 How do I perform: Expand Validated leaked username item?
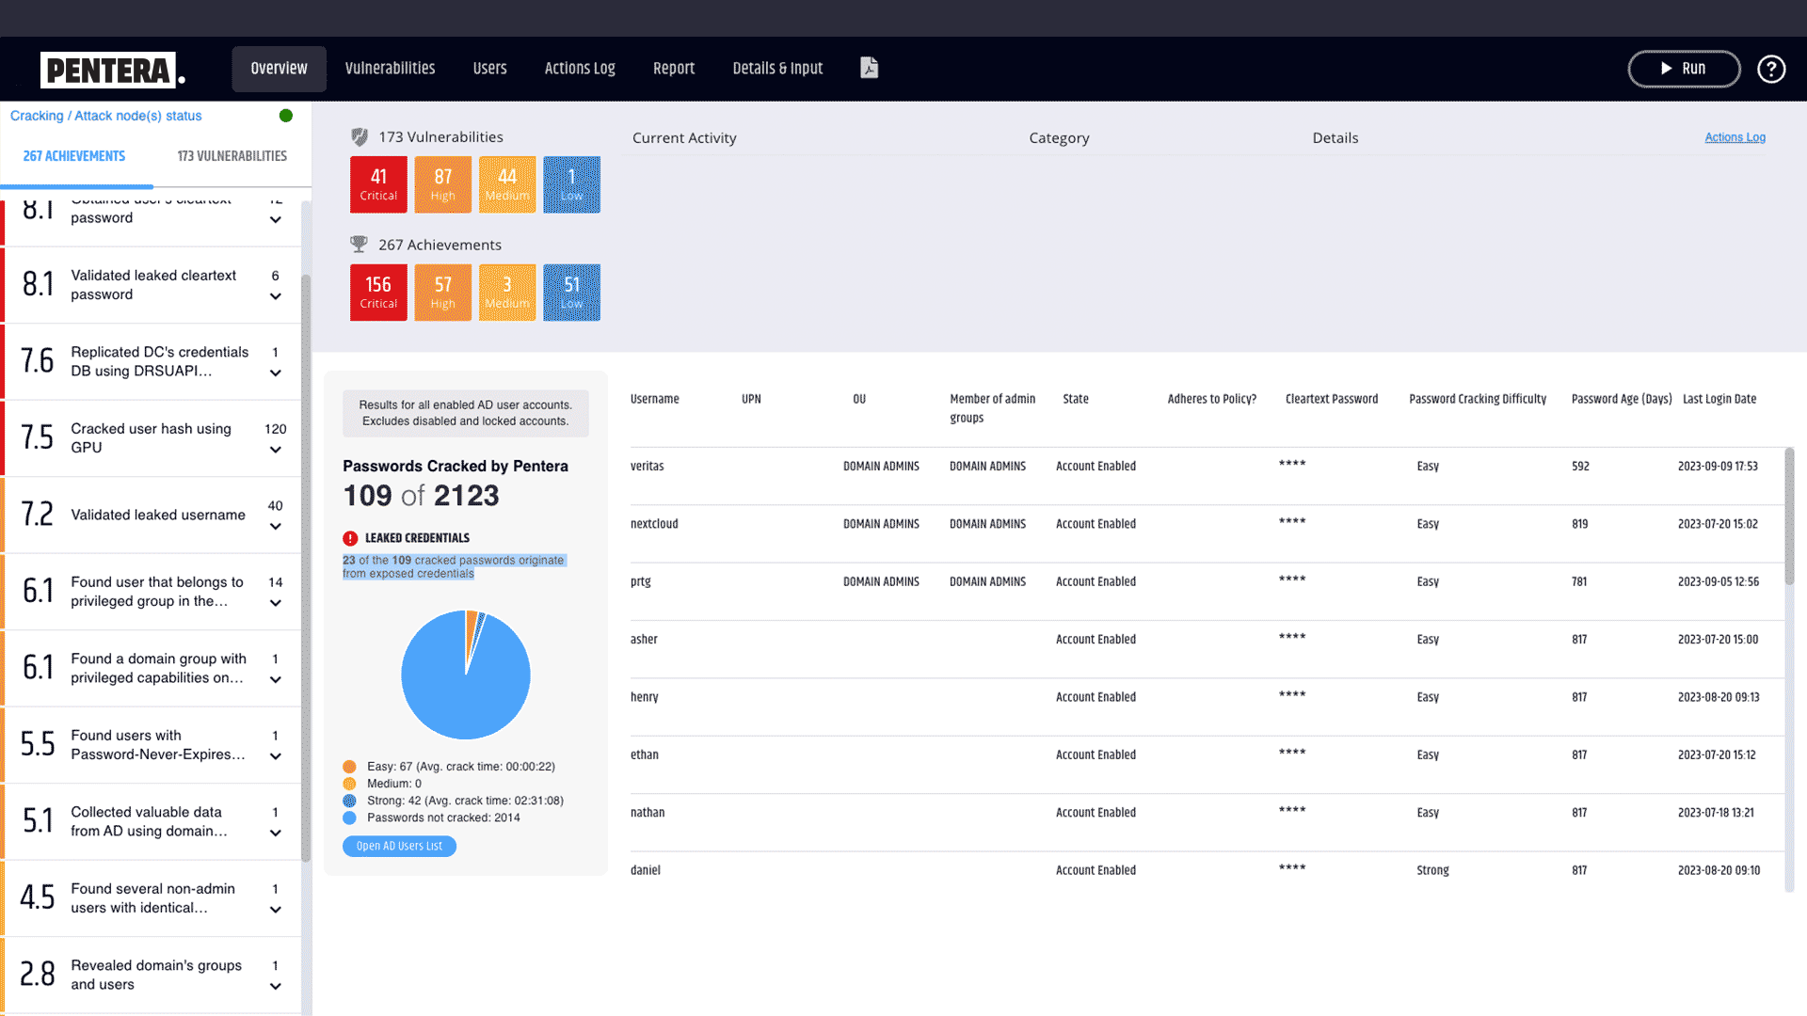coord(276,527)
